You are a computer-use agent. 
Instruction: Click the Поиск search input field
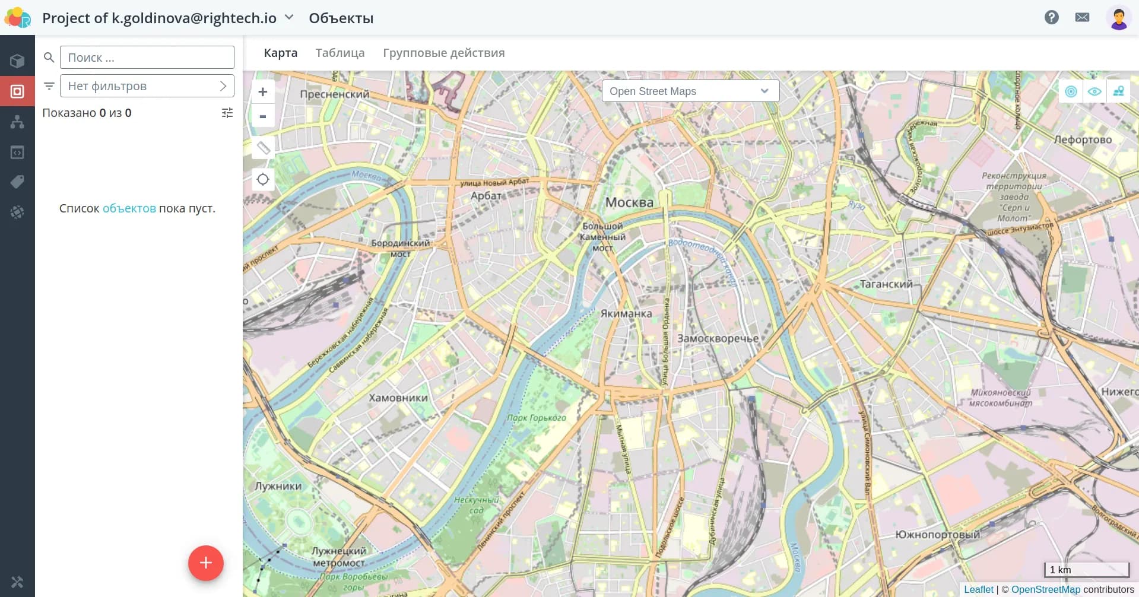(147, 58)
